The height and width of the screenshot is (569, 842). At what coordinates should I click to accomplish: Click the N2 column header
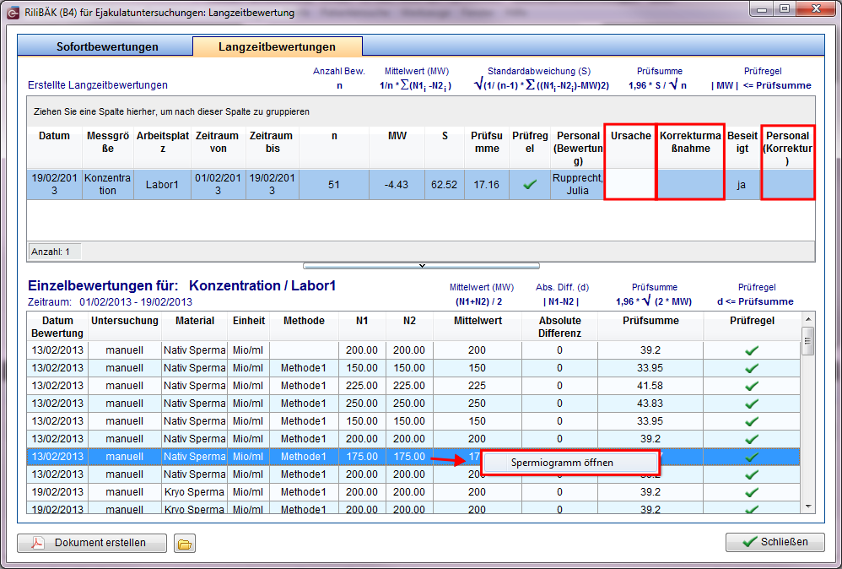click(409, 327)
